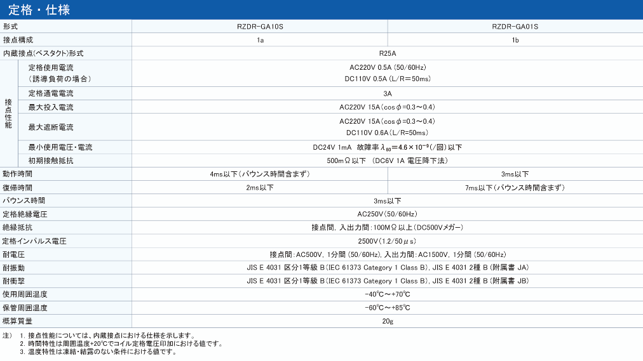Select the vertical 接点性能 group label
643x361 pixels.
pos(8,114)
